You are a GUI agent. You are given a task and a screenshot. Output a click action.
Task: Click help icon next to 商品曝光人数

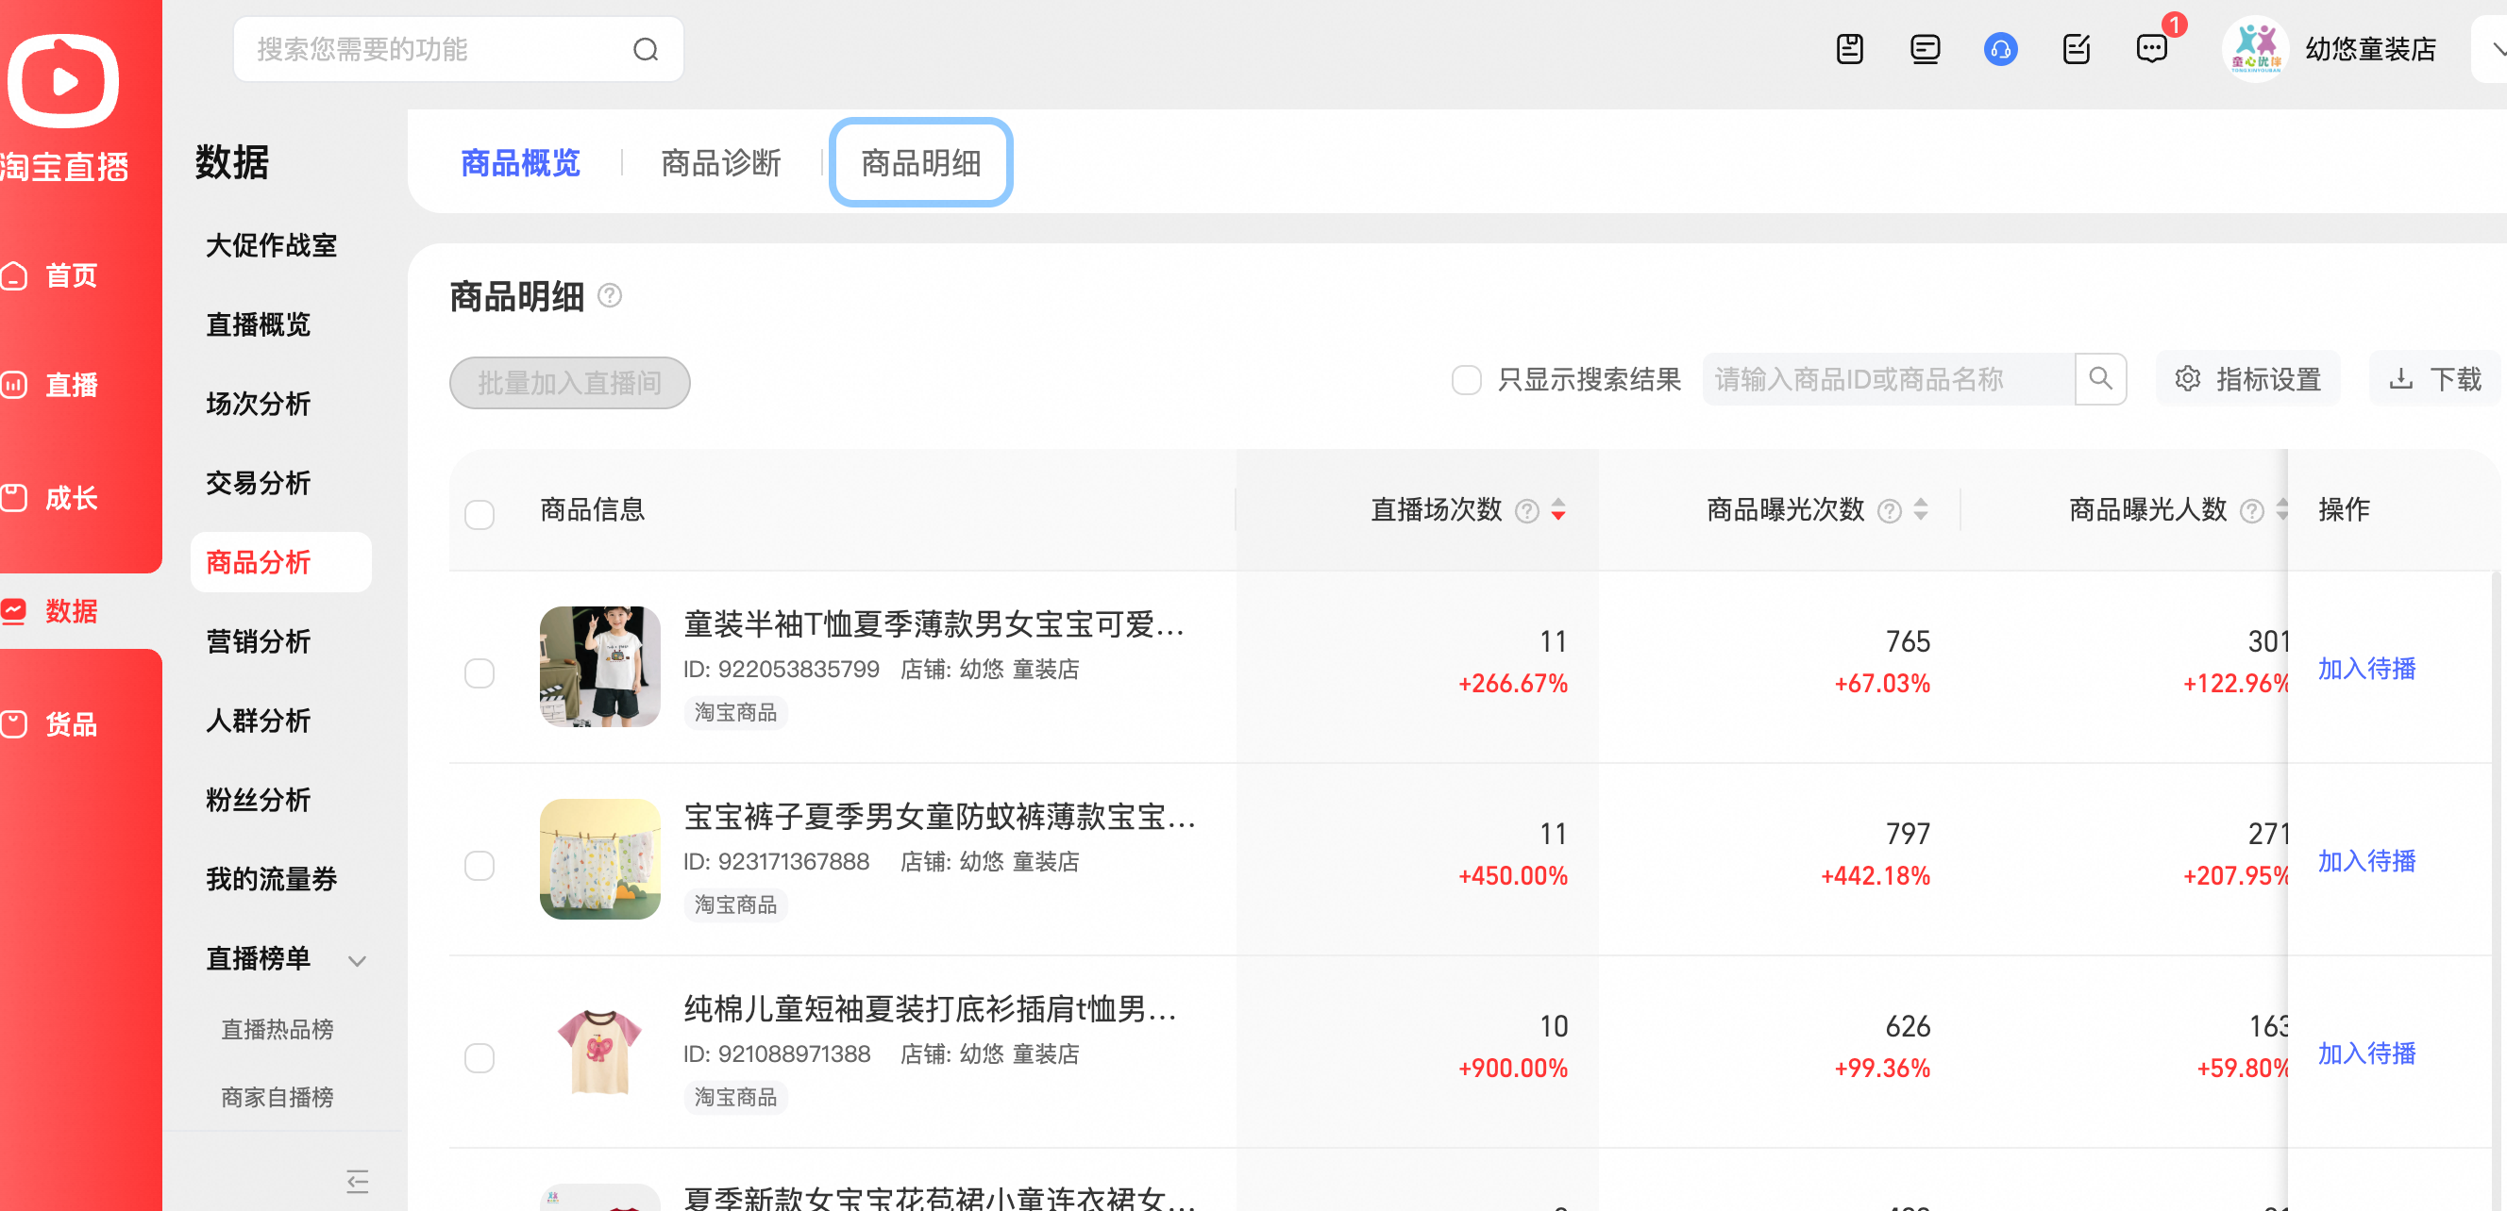[x=2251, y=510]
